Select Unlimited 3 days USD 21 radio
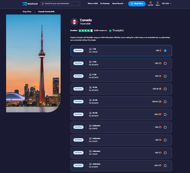This screenshot has height=173, width=190. pos(165,127)
